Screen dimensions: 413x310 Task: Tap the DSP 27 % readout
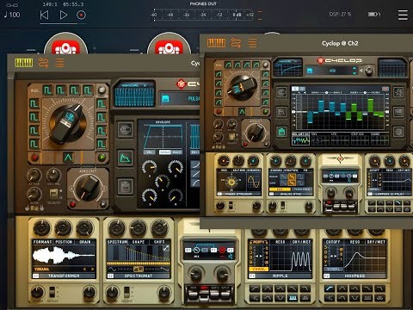tap(340, 14)
